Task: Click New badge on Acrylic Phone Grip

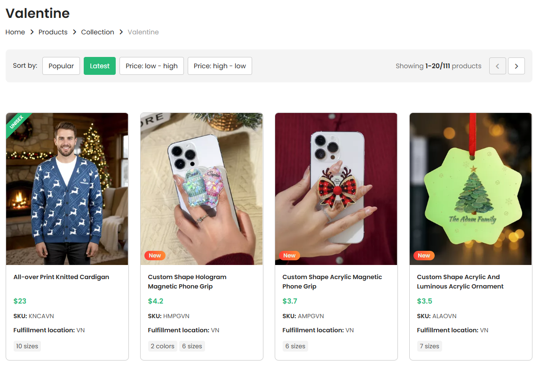Action: tap(289, 256)
